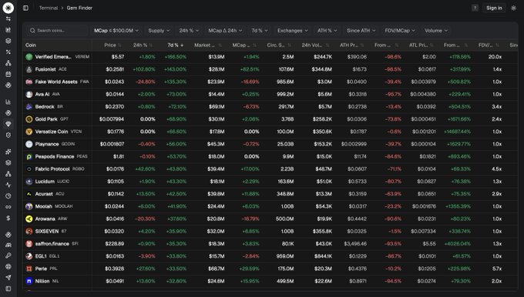Viewport: 524px width, 297px height.
Task: Open the paper plane sidebar icon
Action: click(x=8, y=278)
